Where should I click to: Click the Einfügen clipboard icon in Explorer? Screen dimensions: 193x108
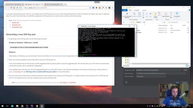139,14
